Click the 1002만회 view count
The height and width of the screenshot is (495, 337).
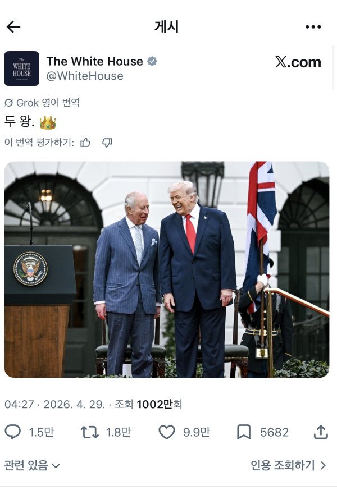point(159,404)
